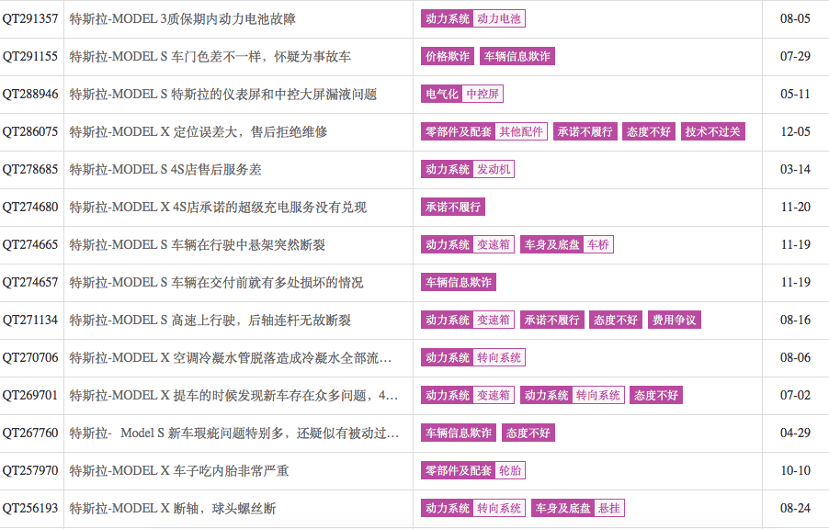Open complaint QT257970 ID cell
Screen dimensions: 829x529
(x=30, y=471)
